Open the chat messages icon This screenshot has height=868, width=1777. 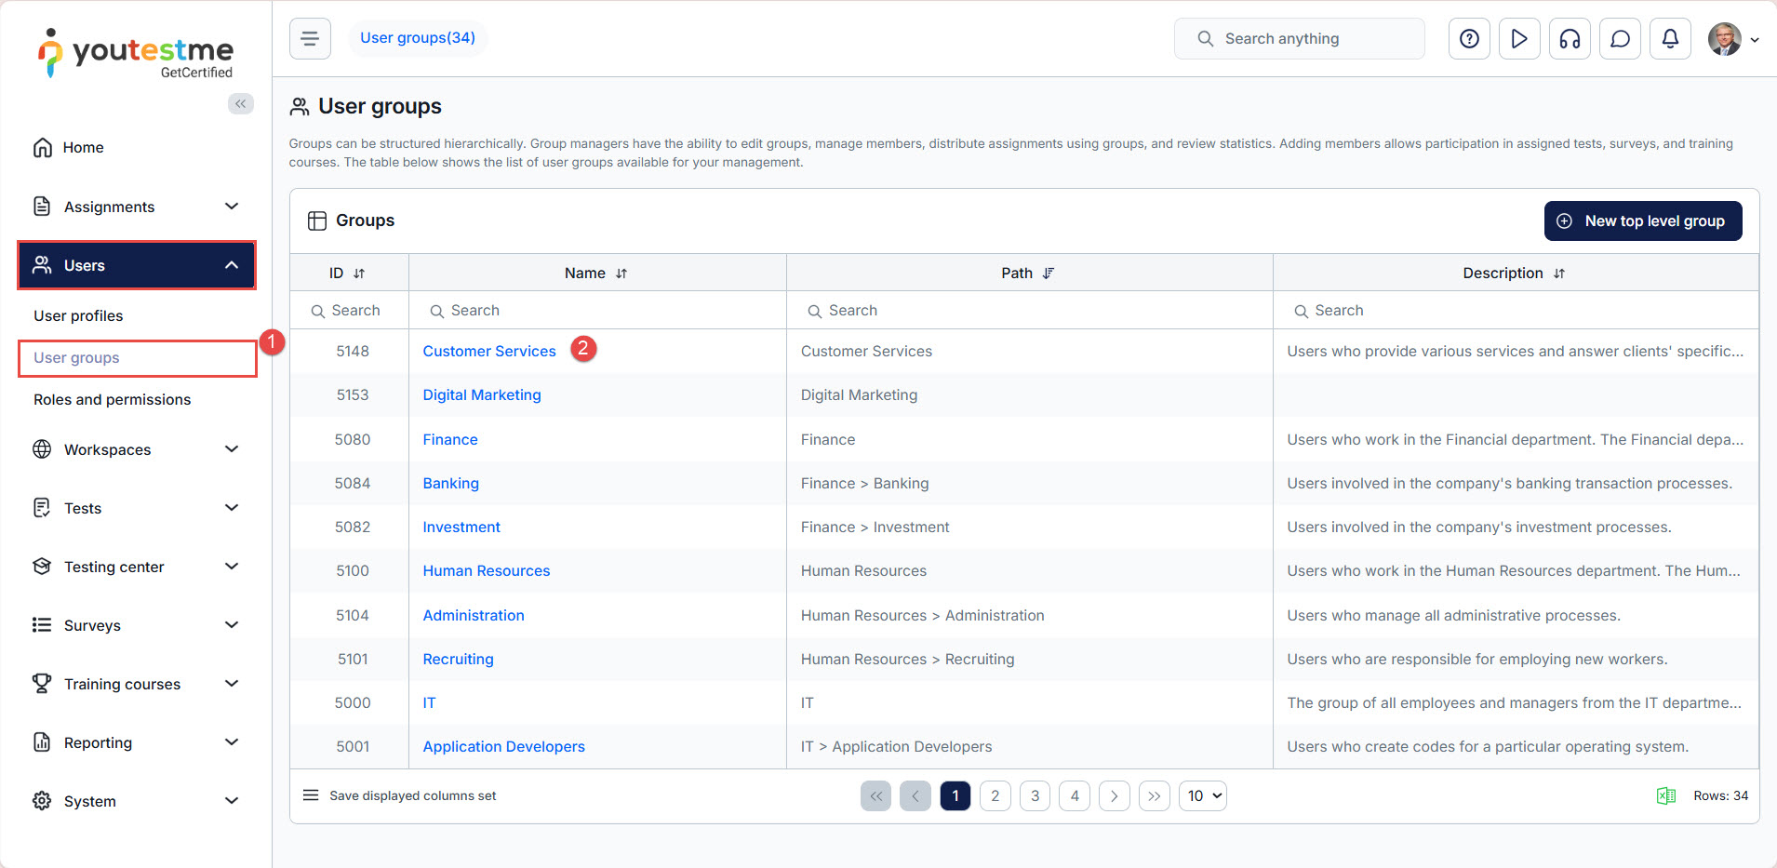click(1620, 39)
